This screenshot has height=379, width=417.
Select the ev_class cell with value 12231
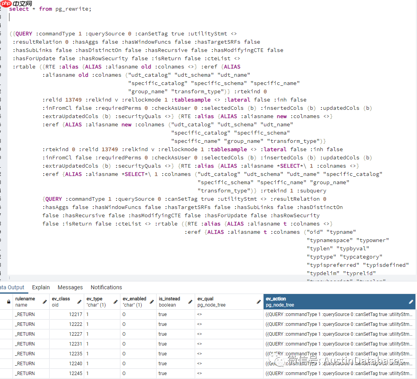click(66, 344)
